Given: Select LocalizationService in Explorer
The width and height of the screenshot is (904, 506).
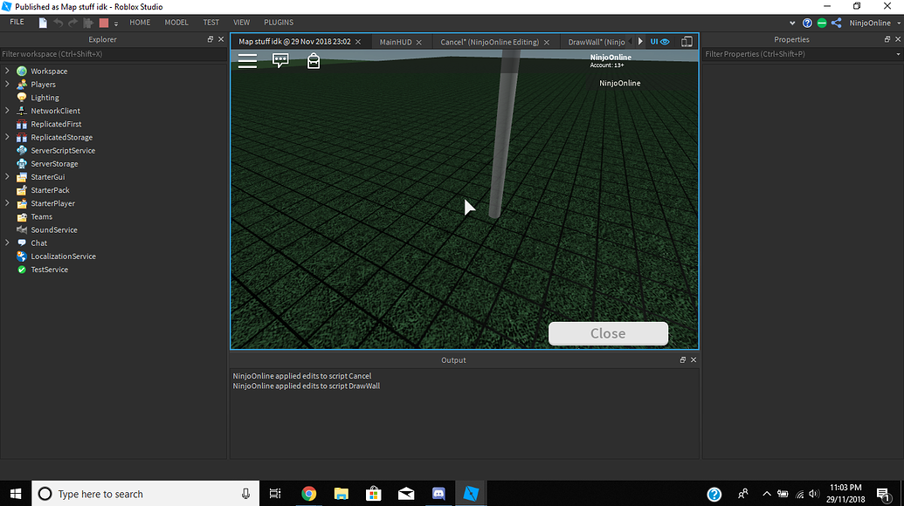Looking at the screenshot, I should click(x=64, y=256).
